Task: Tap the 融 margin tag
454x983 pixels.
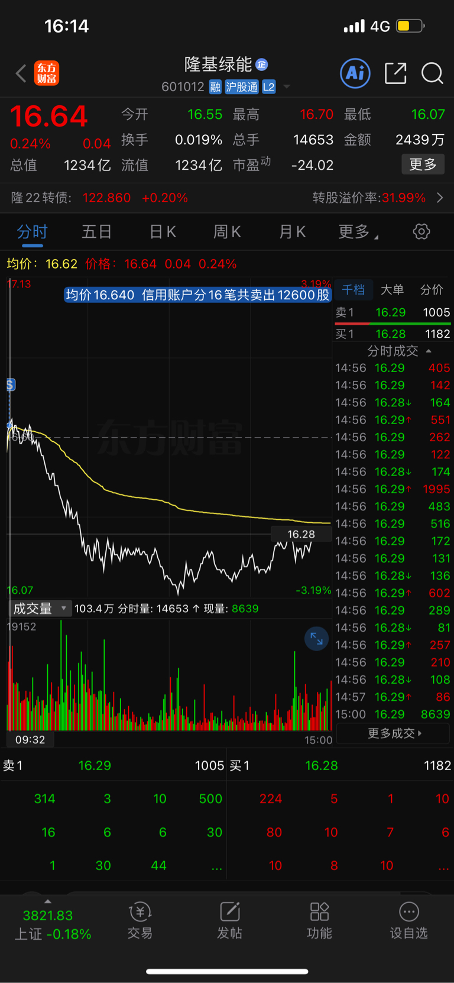Action: click(x=215, y=87)
